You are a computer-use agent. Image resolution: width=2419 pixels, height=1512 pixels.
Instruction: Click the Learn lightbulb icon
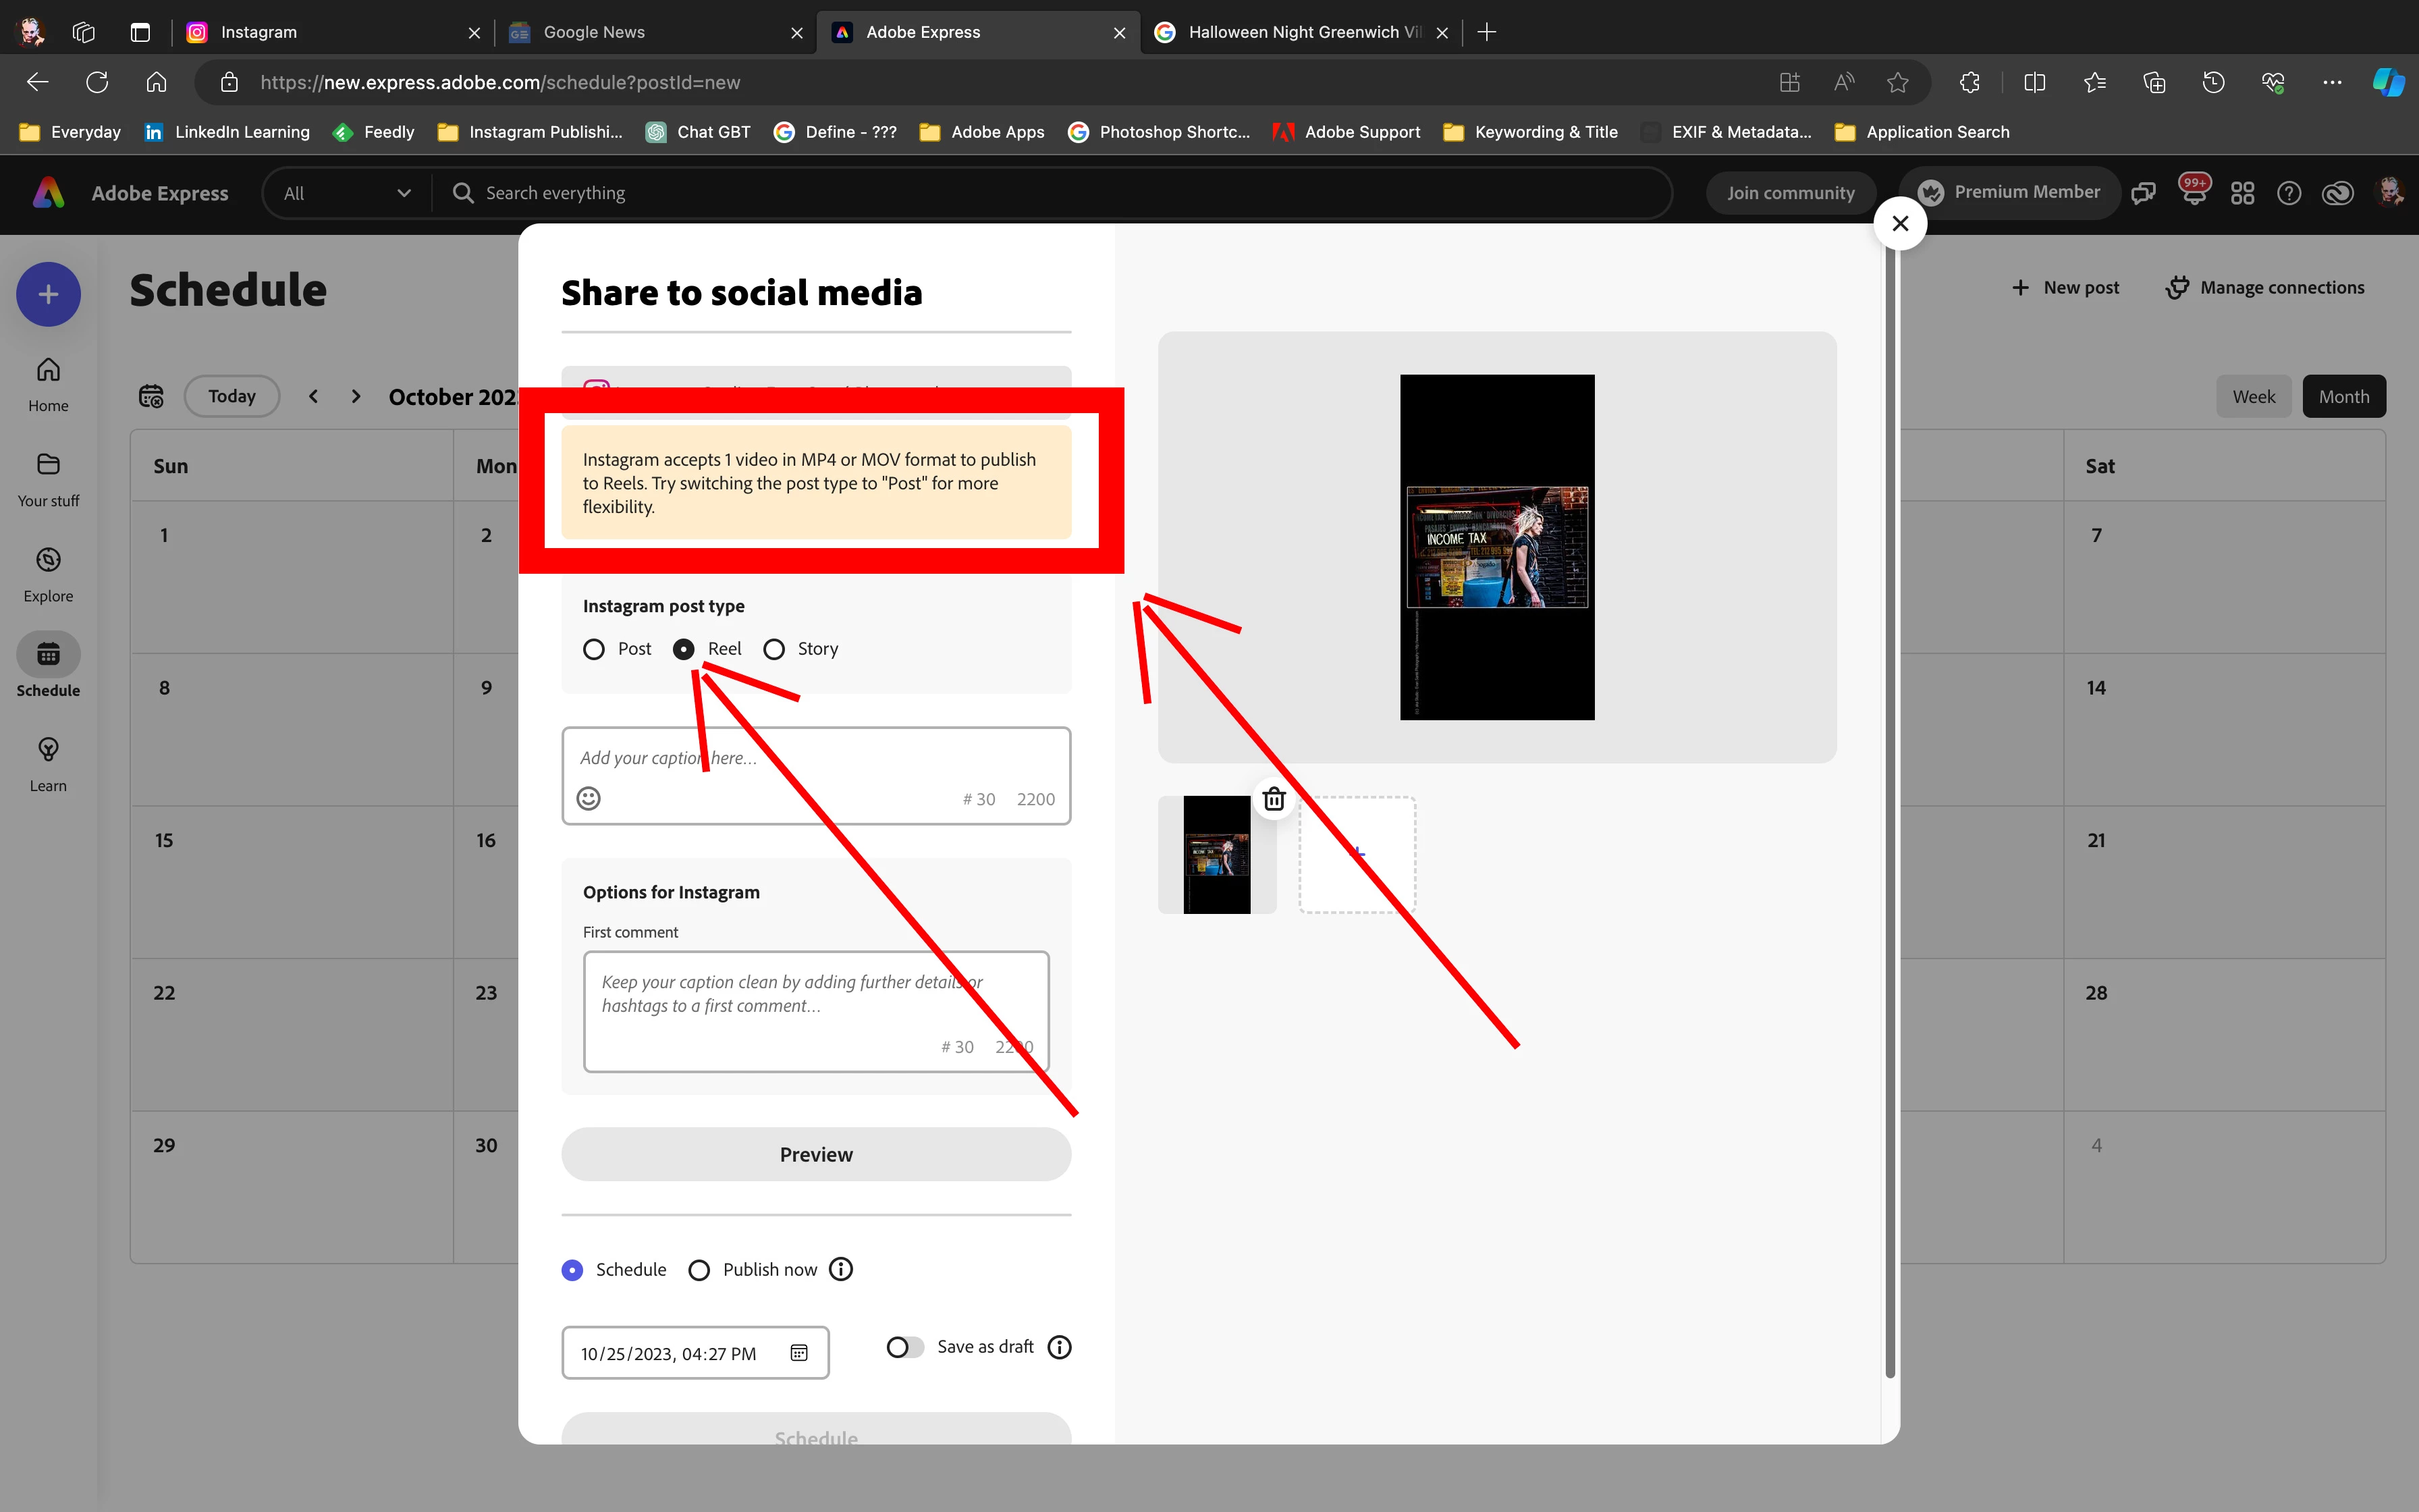[48, 750]
